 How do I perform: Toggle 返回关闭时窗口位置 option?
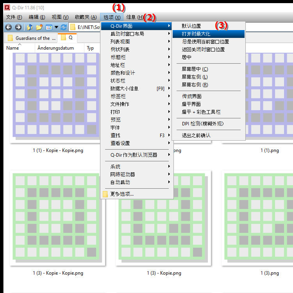209,49
